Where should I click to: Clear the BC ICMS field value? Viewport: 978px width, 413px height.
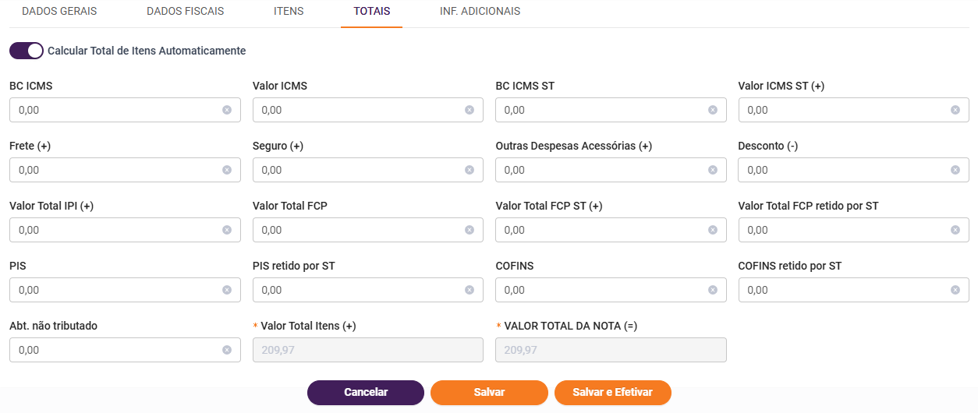(x=227, y=110)
